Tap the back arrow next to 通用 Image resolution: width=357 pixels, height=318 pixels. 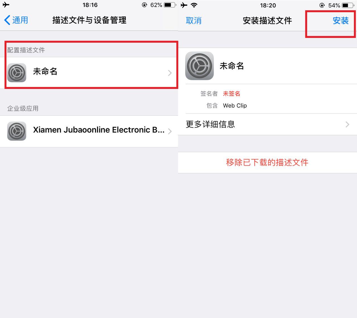coord(8,20)
